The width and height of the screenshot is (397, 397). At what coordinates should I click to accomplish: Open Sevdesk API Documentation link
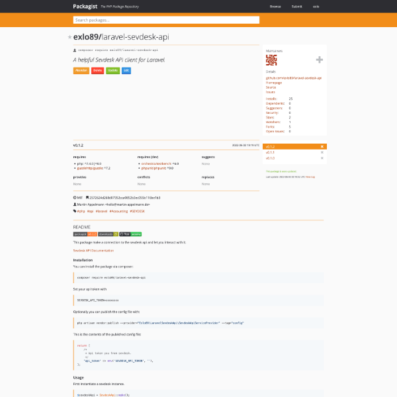[x=93, y=251]
